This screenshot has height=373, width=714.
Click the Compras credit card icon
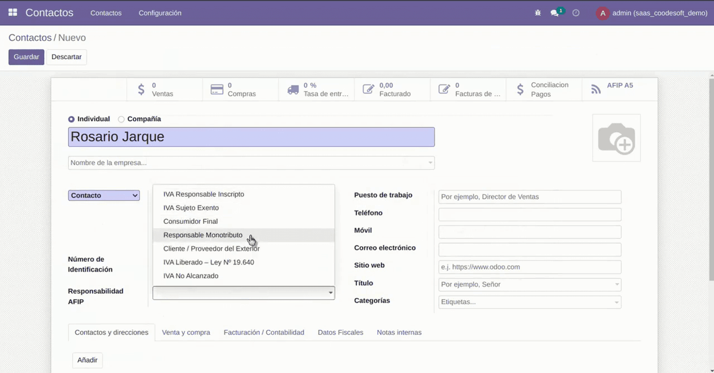(217, 90)
